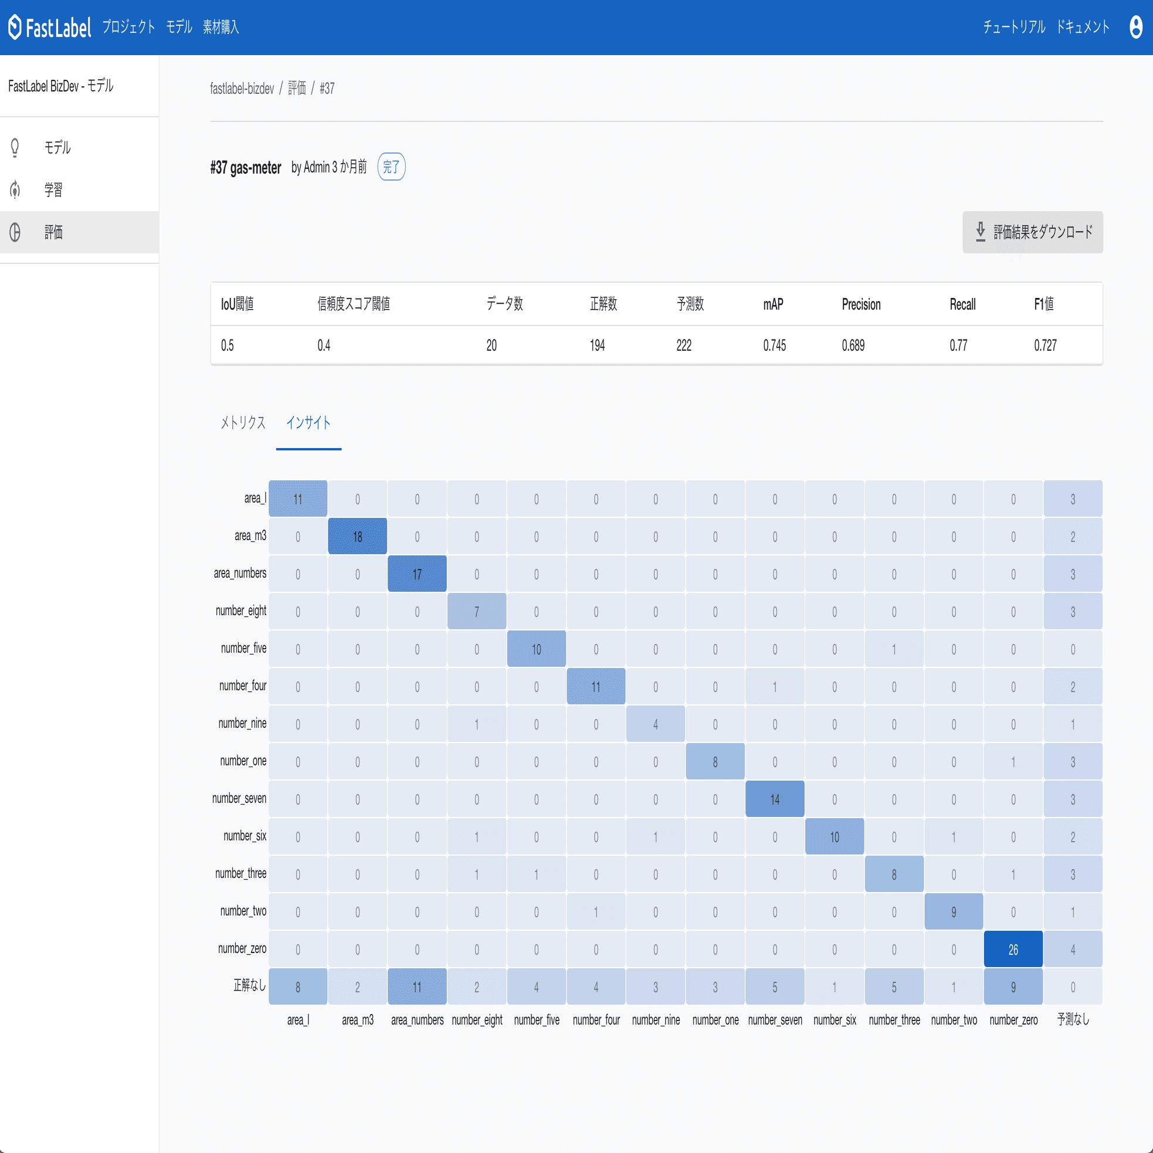Click the Recall value 0.77
Screen dimensions: 1153x1153
point(958,345)
